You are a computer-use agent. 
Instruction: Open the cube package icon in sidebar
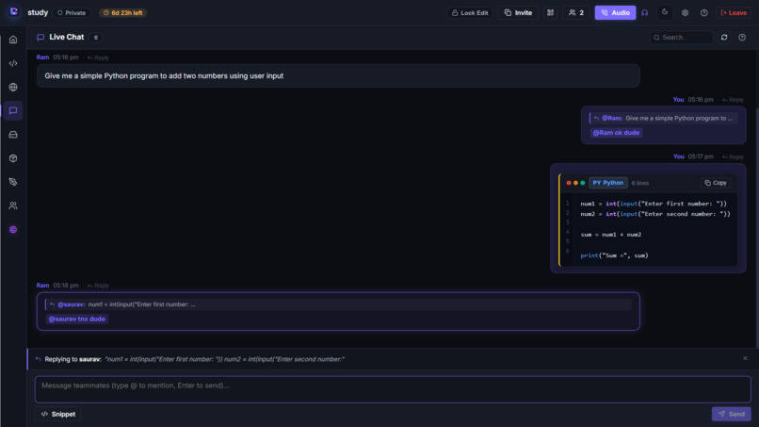click(13, 158)
